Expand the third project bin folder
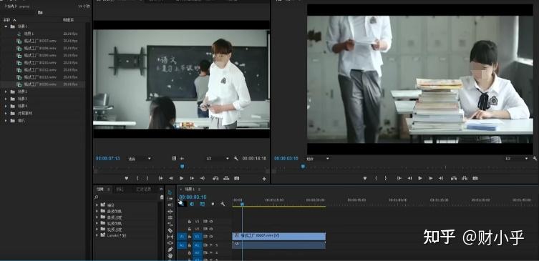Image resolution: width=539 pixels, height=261 pixels. 6,99
